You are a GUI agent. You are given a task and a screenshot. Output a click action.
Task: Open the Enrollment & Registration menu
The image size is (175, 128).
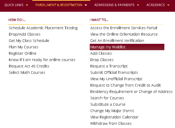tap(59, 5)
